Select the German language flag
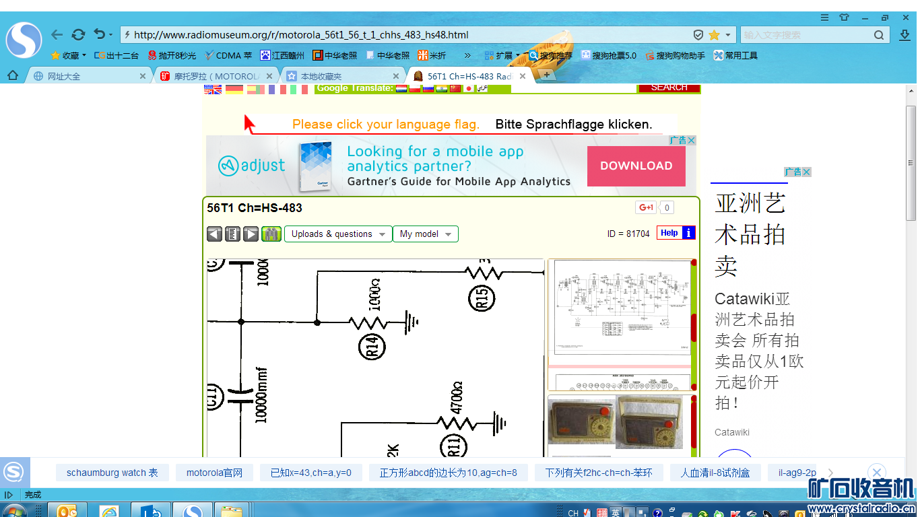 [234, 89]
